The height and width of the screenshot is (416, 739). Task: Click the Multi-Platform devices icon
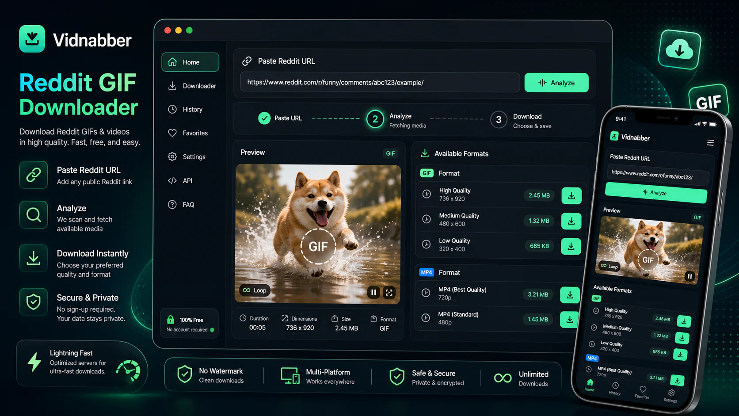coord(290,376)
